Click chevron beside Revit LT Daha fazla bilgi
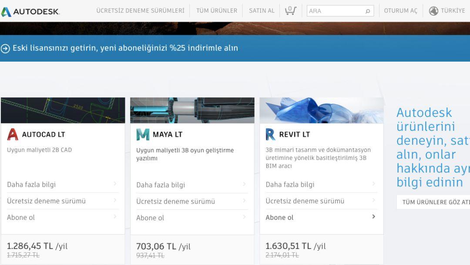The width and height of the screenshot is (470, 265). 374,183
